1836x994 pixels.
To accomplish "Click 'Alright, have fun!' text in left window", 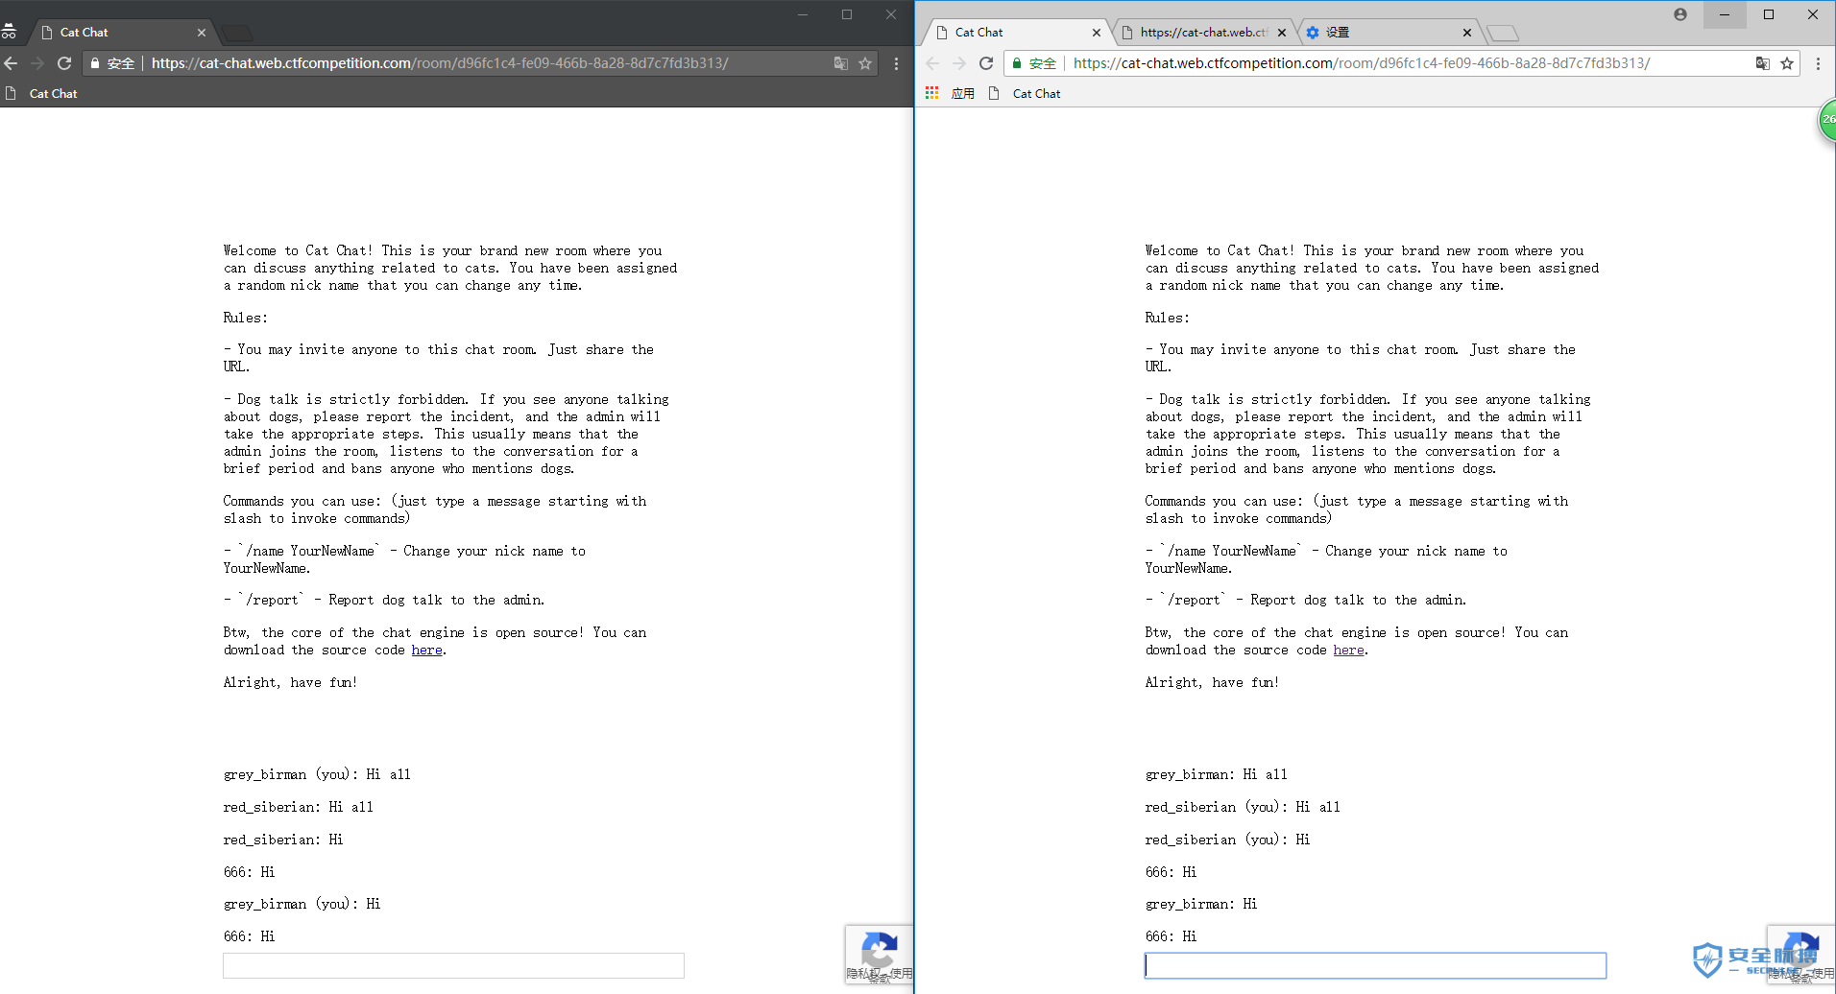I will point(290,683).
